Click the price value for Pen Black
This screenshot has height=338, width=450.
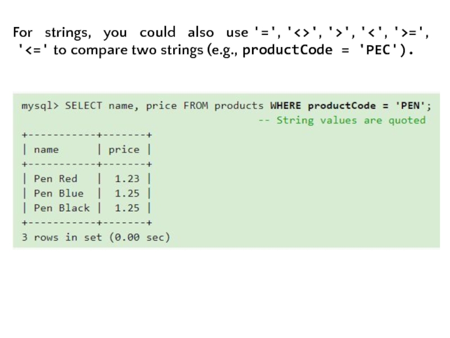[127, 208]
